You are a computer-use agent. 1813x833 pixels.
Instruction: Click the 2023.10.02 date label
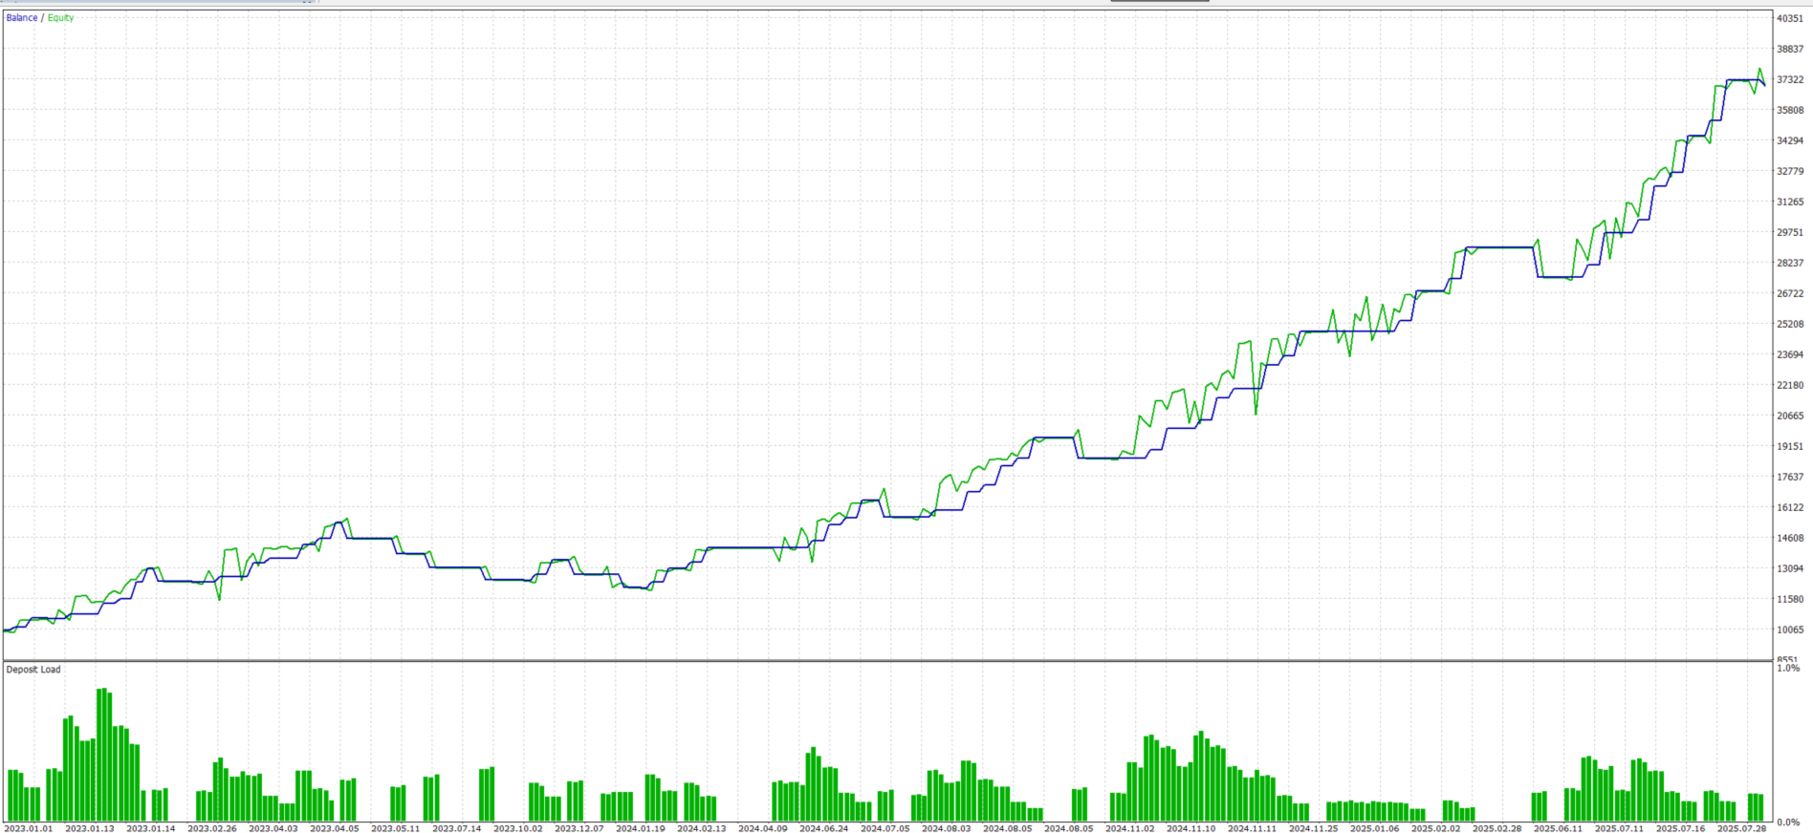point(517,828)
